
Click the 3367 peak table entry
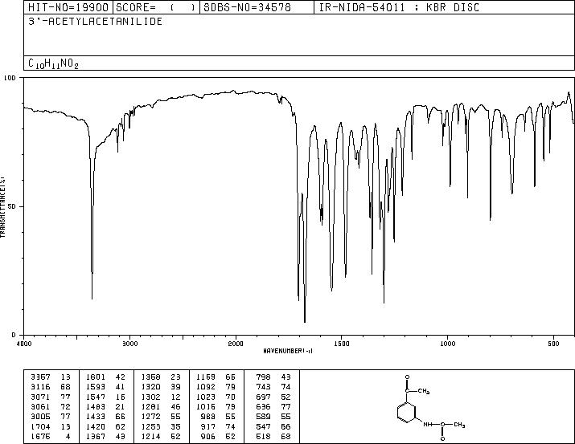pyautogui.click(x=50, y=377)
